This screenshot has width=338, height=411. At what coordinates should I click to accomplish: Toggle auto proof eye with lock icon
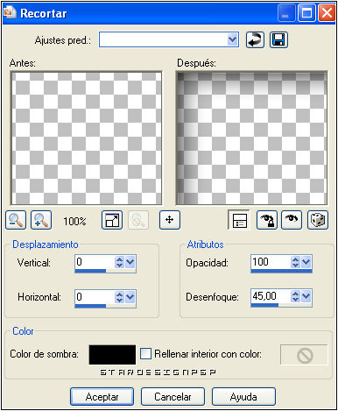point(267,220)
